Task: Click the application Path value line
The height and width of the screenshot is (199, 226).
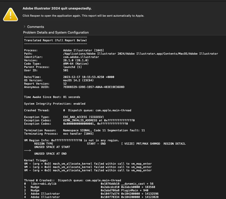Action: [140, 54]
